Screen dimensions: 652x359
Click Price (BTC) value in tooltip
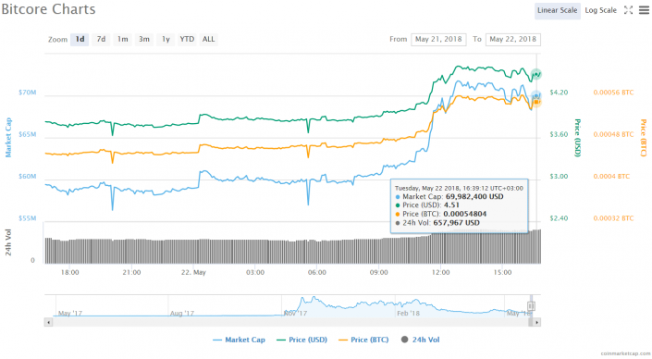(465, 215)
